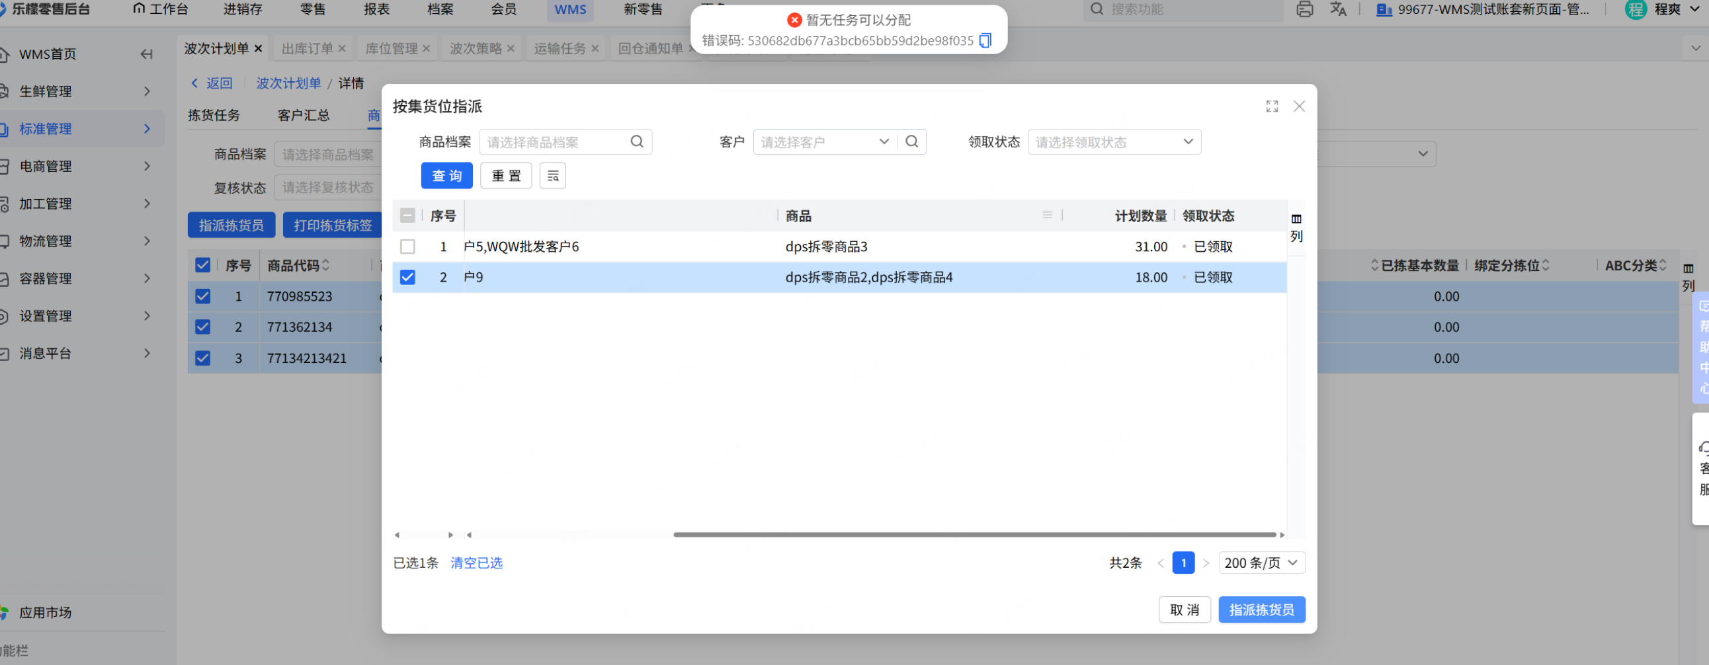Click the 商品档案 input in dialog
The height and width of the screenshot is (665, 1709).
565,142
